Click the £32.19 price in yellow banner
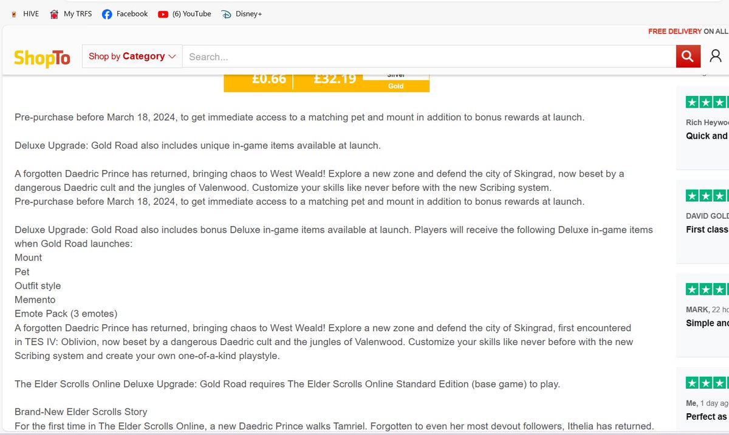The width and height of the screenshot is (729, 435). click(x=335, y=78)
